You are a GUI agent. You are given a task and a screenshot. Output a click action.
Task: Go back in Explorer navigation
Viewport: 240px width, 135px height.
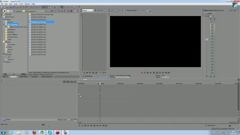point(4,11)
